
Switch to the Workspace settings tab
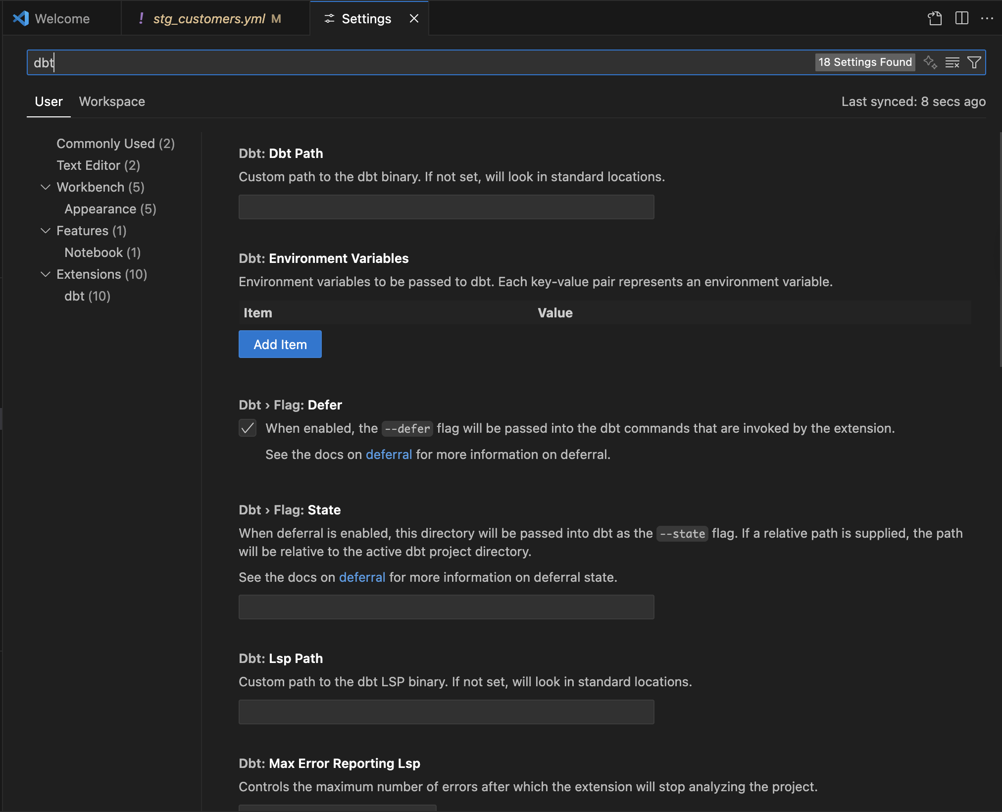click(x=111, y=102)
